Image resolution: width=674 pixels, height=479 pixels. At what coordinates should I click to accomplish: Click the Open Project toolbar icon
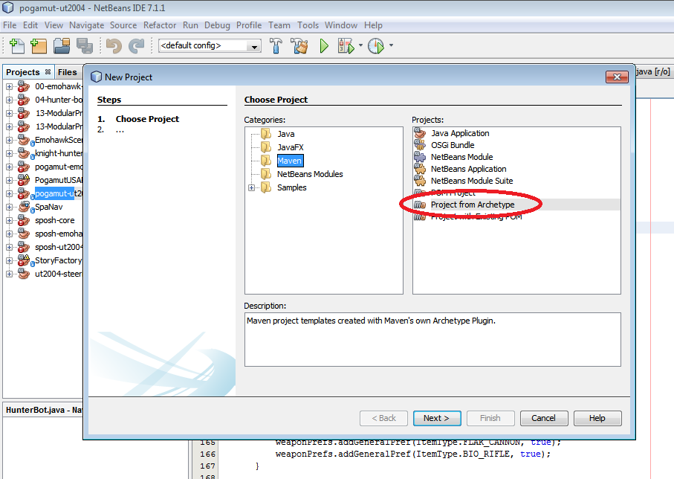click(x=62, y=45)
